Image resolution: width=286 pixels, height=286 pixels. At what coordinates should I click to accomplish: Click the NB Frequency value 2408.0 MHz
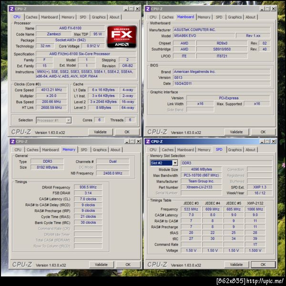click(x=112, y=173)
